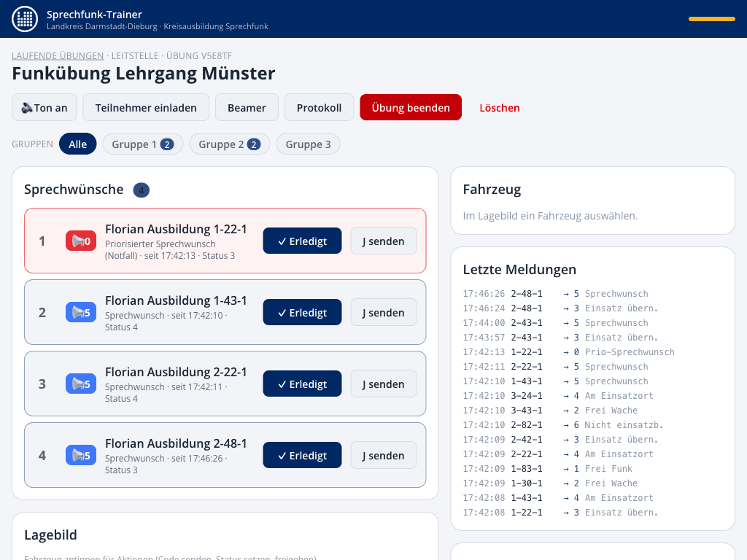This screenshot has height=560, width=747.
Task: Click the 17:44:00 2-43-1 Sprechwunsch entry
Action: (592, 323)
